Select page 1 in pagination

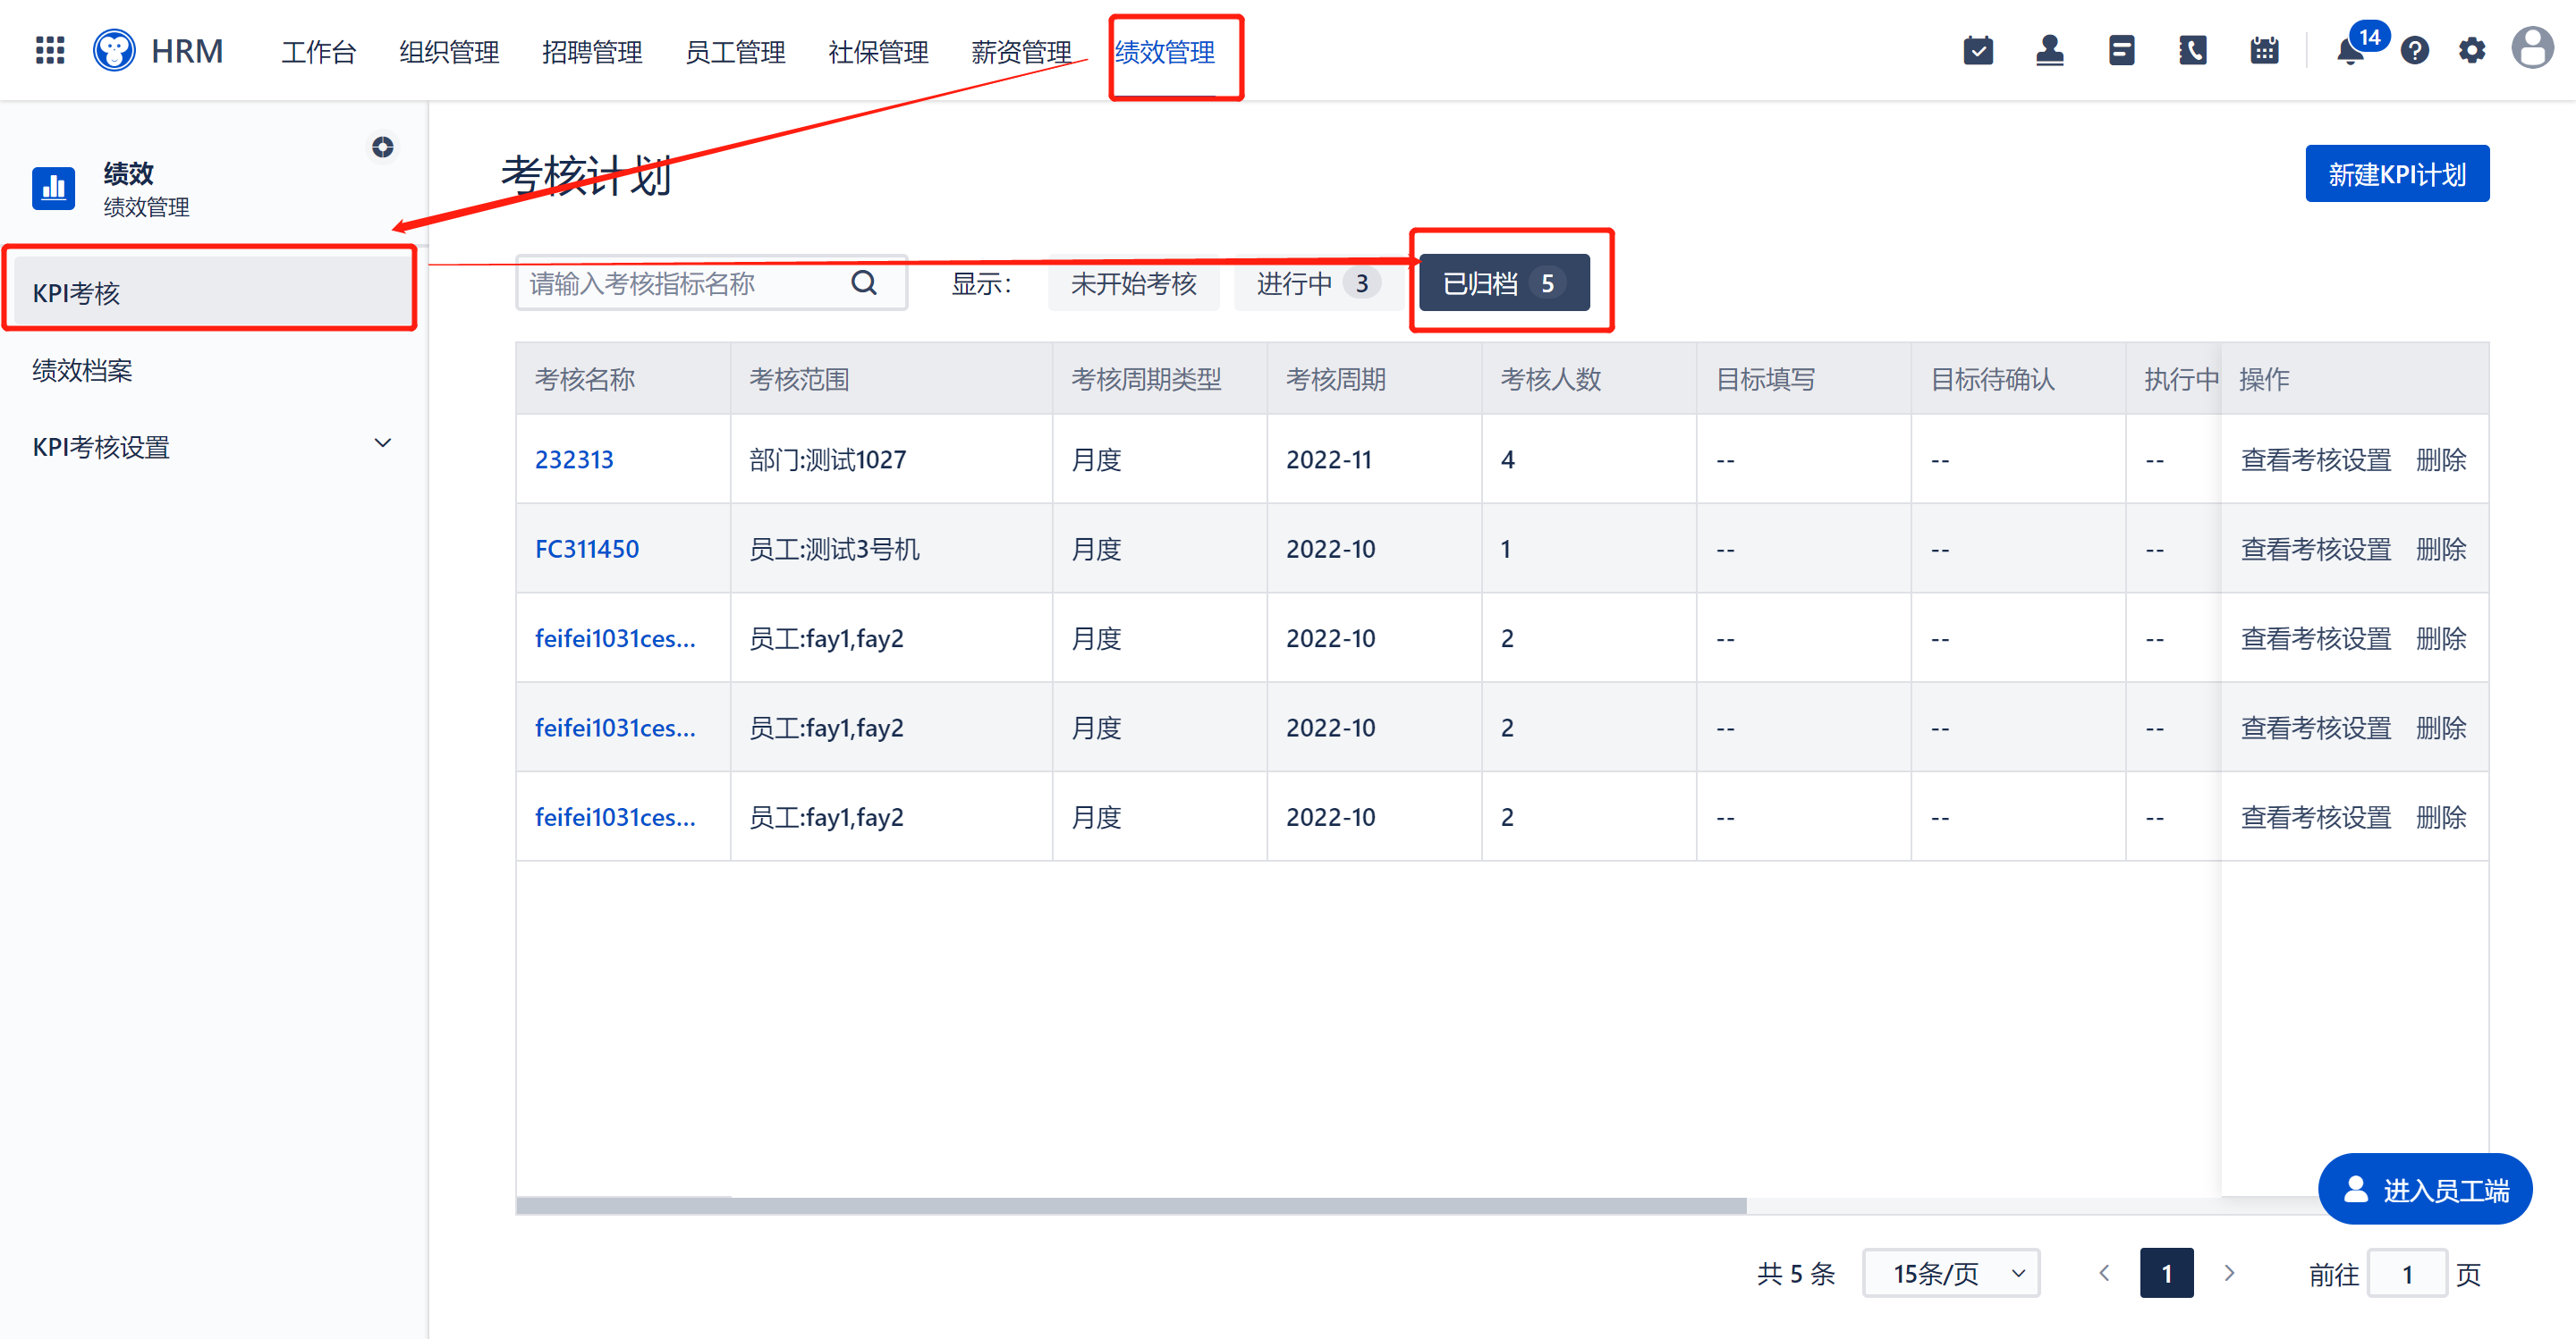2166,1272
